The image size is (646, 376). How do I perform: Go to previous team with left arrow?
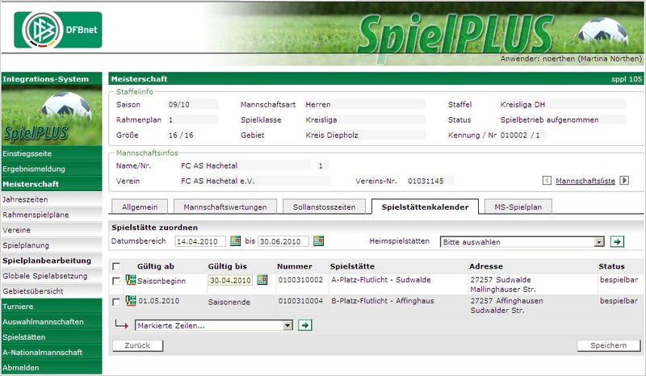pos(547,181)
